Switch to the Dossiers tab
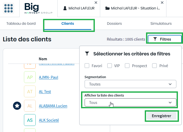Screen dimensions: 183x132 tap(114, 23)
